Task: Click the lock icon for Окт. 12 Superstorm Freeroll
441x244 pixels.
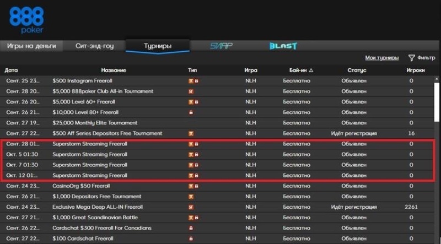Action: click(196, 176)
